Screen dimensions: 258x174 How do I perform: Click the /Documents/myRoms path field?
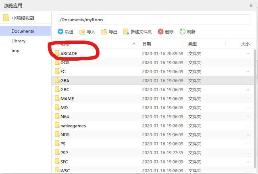click(x=154, y=20)
